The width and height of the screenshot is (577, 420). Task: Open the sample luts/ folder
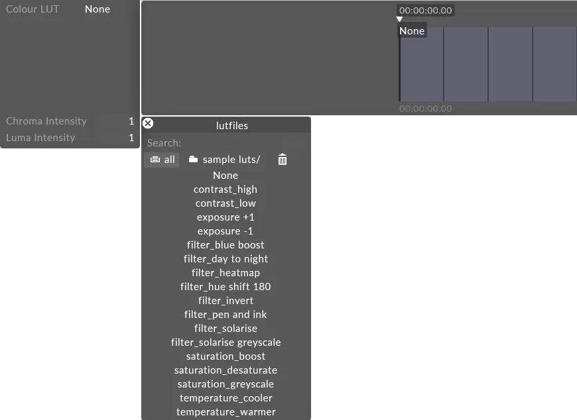coord(224,159)
